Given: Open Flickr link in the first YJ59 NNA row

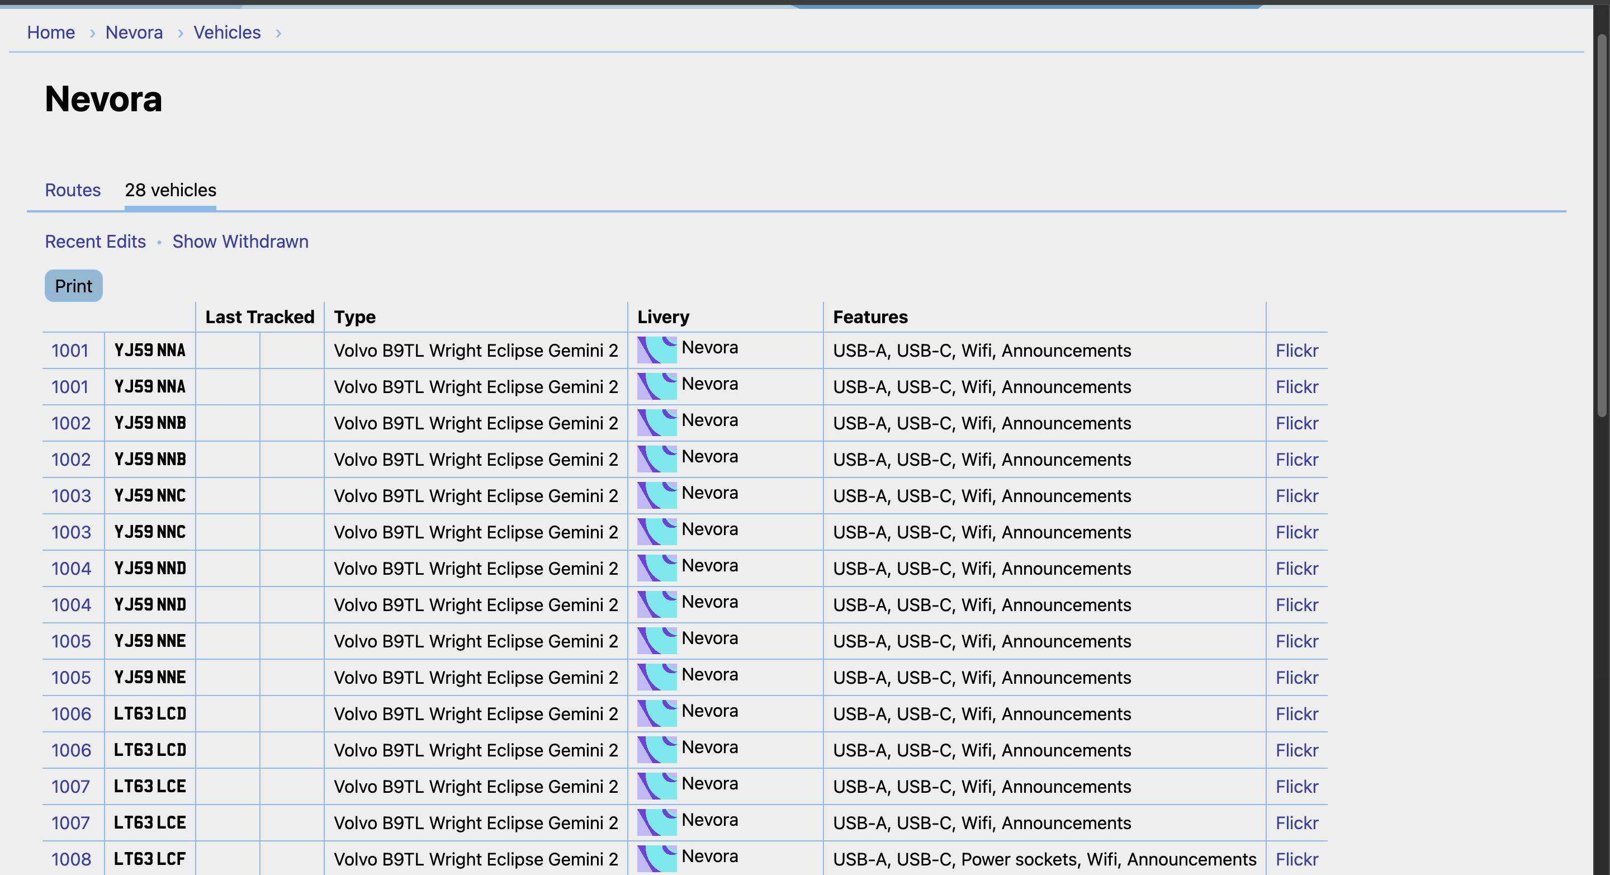Looking at the screenshot, I should (1297, 351).
